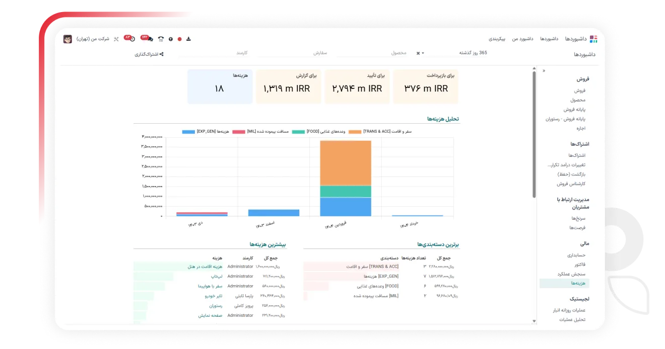
Task: Open the wrench debug tools icon
Action: click(x=116, y=39)
